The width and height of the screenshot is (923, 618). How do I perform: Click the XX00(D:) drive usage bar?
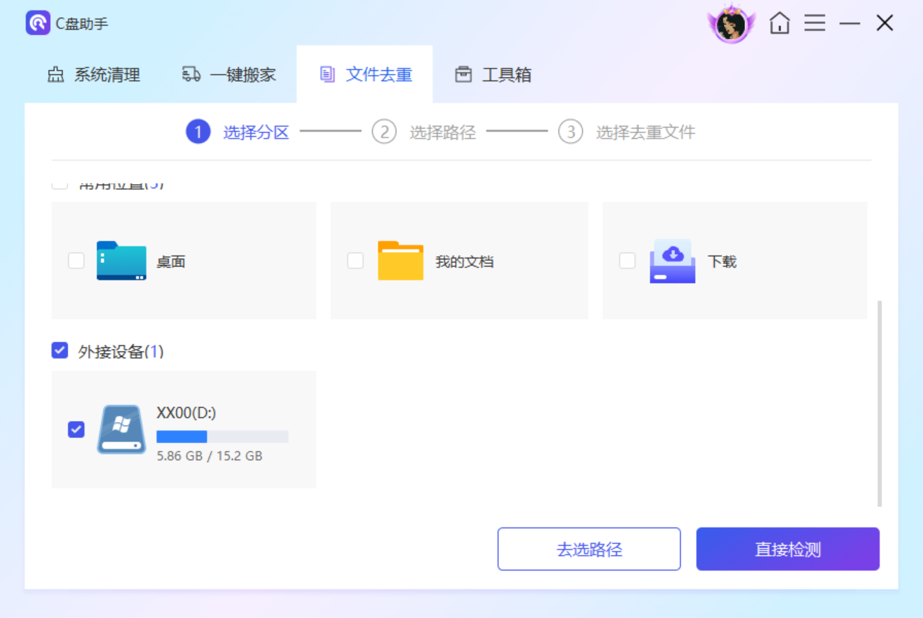click(x=221, y=437)
